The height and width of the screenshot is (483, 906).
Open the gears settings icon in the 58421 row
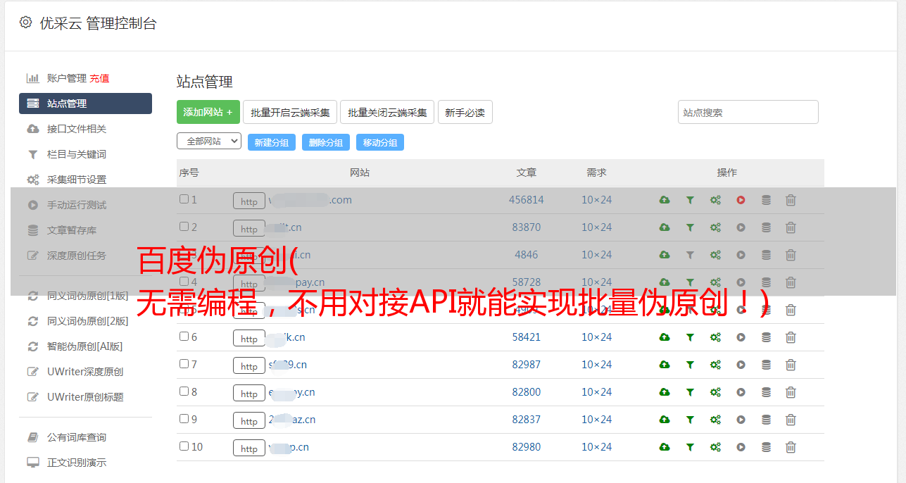point(715,337)
